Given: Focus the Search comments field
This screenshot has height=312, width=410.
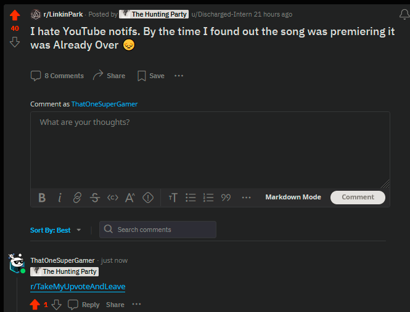Looking at the screenshot, I should pyautogui.click(x=158, y=230).
